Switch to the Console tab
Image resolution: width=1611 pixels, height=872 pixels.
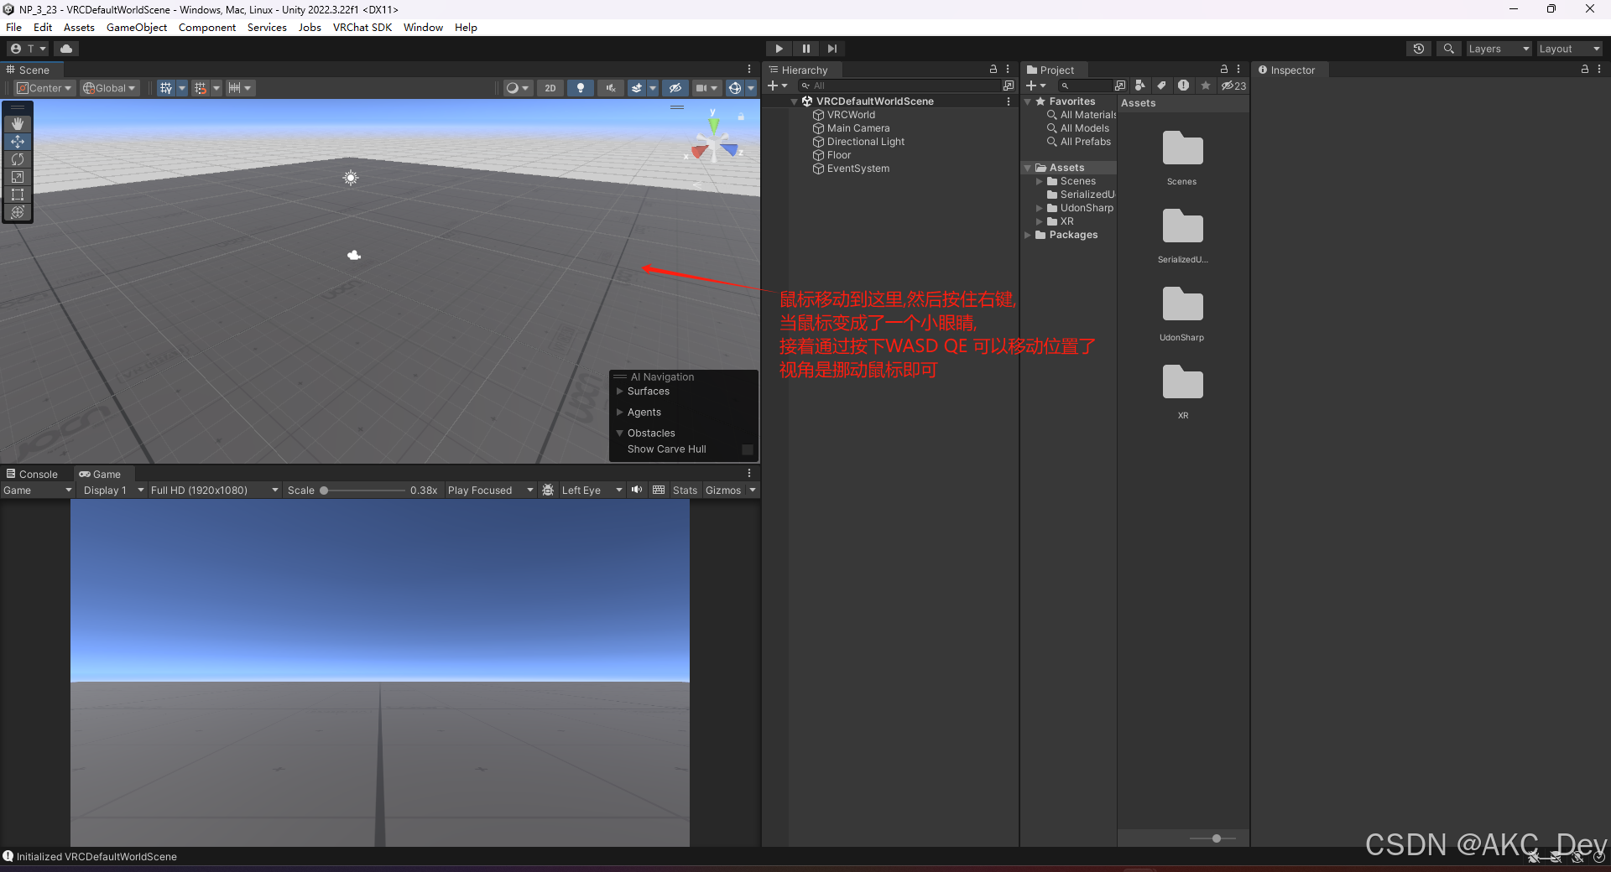[32, 474]
